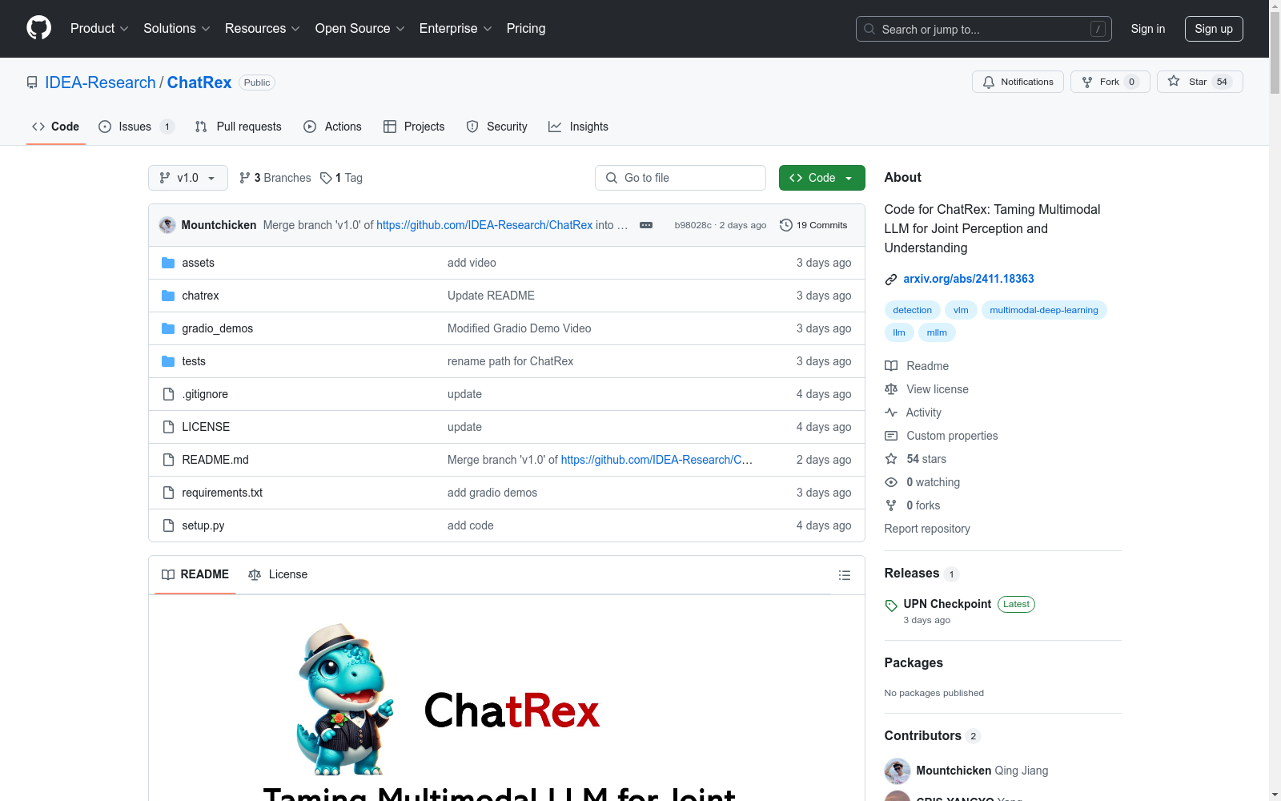Click the README.md file icon
The image size is (1281, 801).
(168, 460)
